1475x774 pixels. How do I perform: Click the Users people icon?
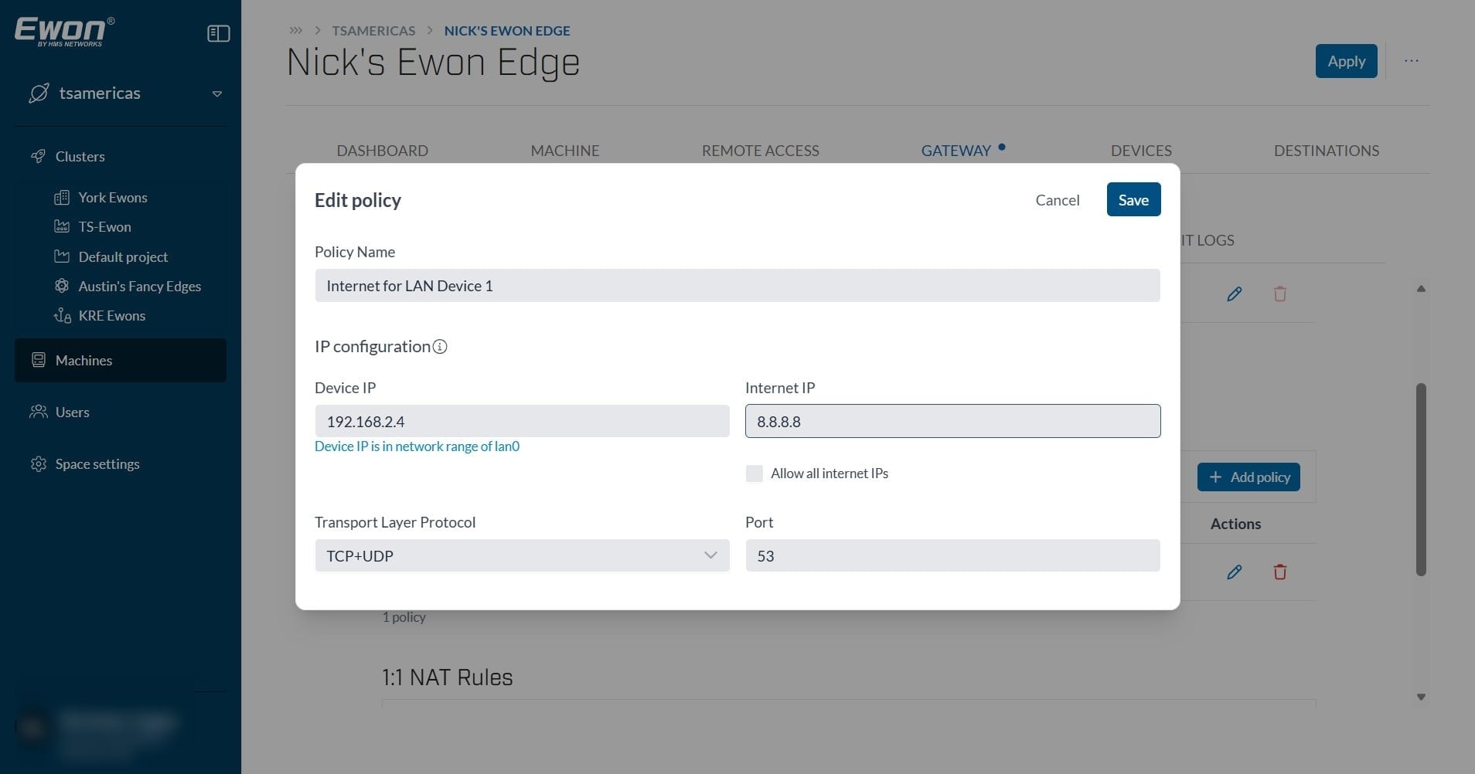pyautogui.click(x=38, y=412)
